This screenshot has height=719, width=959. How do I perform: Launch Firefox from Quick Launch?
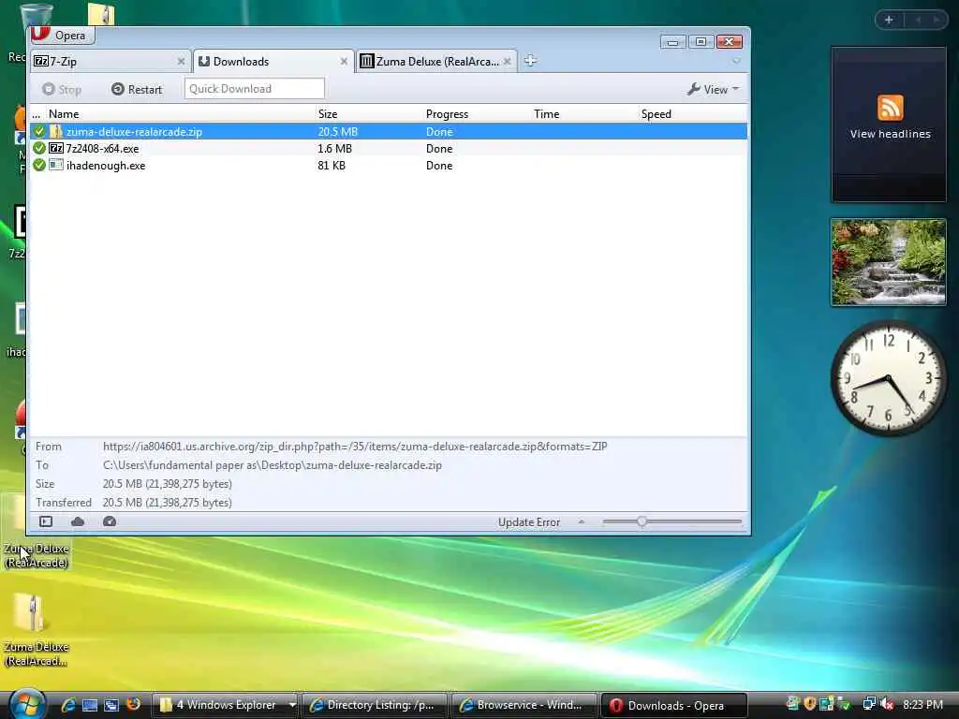tap(133, 704)
